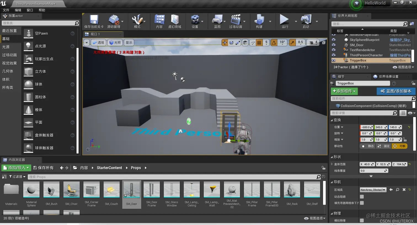Toggle visibility eye for SM_Door row
This screenshot has width=417, height=225.
coord(334,45)
